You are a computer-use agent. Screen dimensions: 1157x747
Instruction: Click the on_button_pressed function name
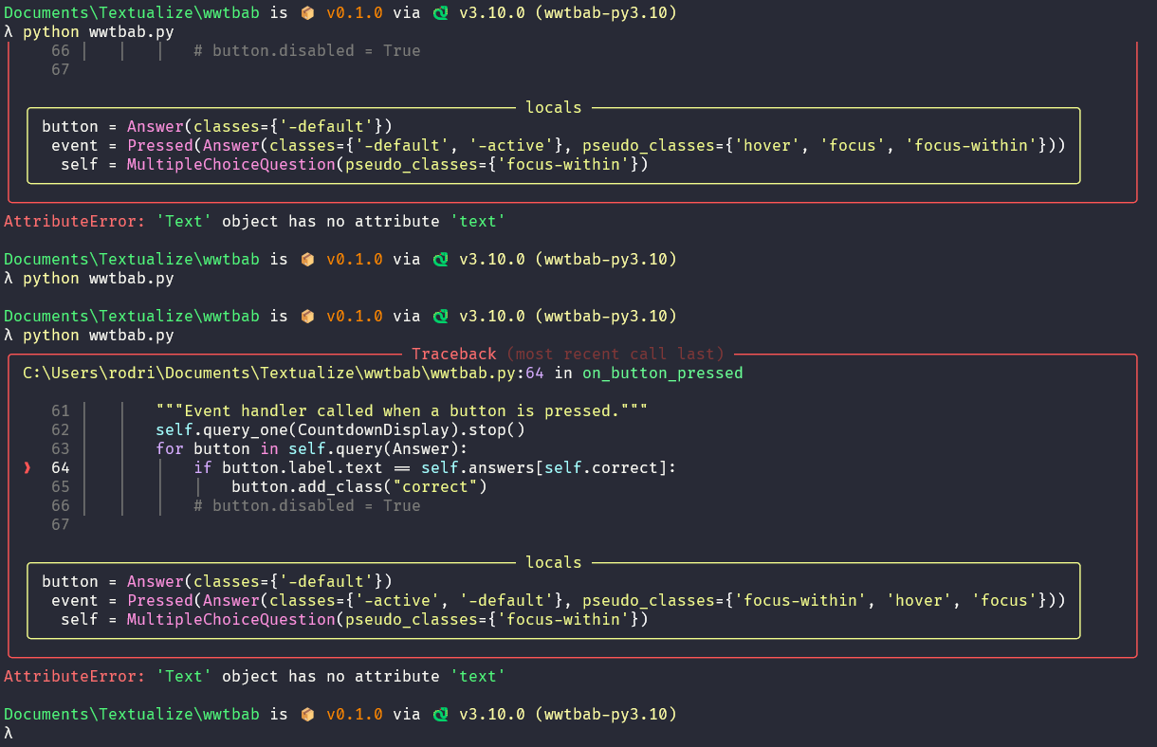click(662, 373)
